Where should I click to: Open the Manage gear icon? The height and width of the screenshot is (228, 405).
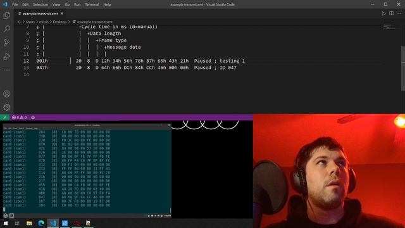(x=7, y=107)
